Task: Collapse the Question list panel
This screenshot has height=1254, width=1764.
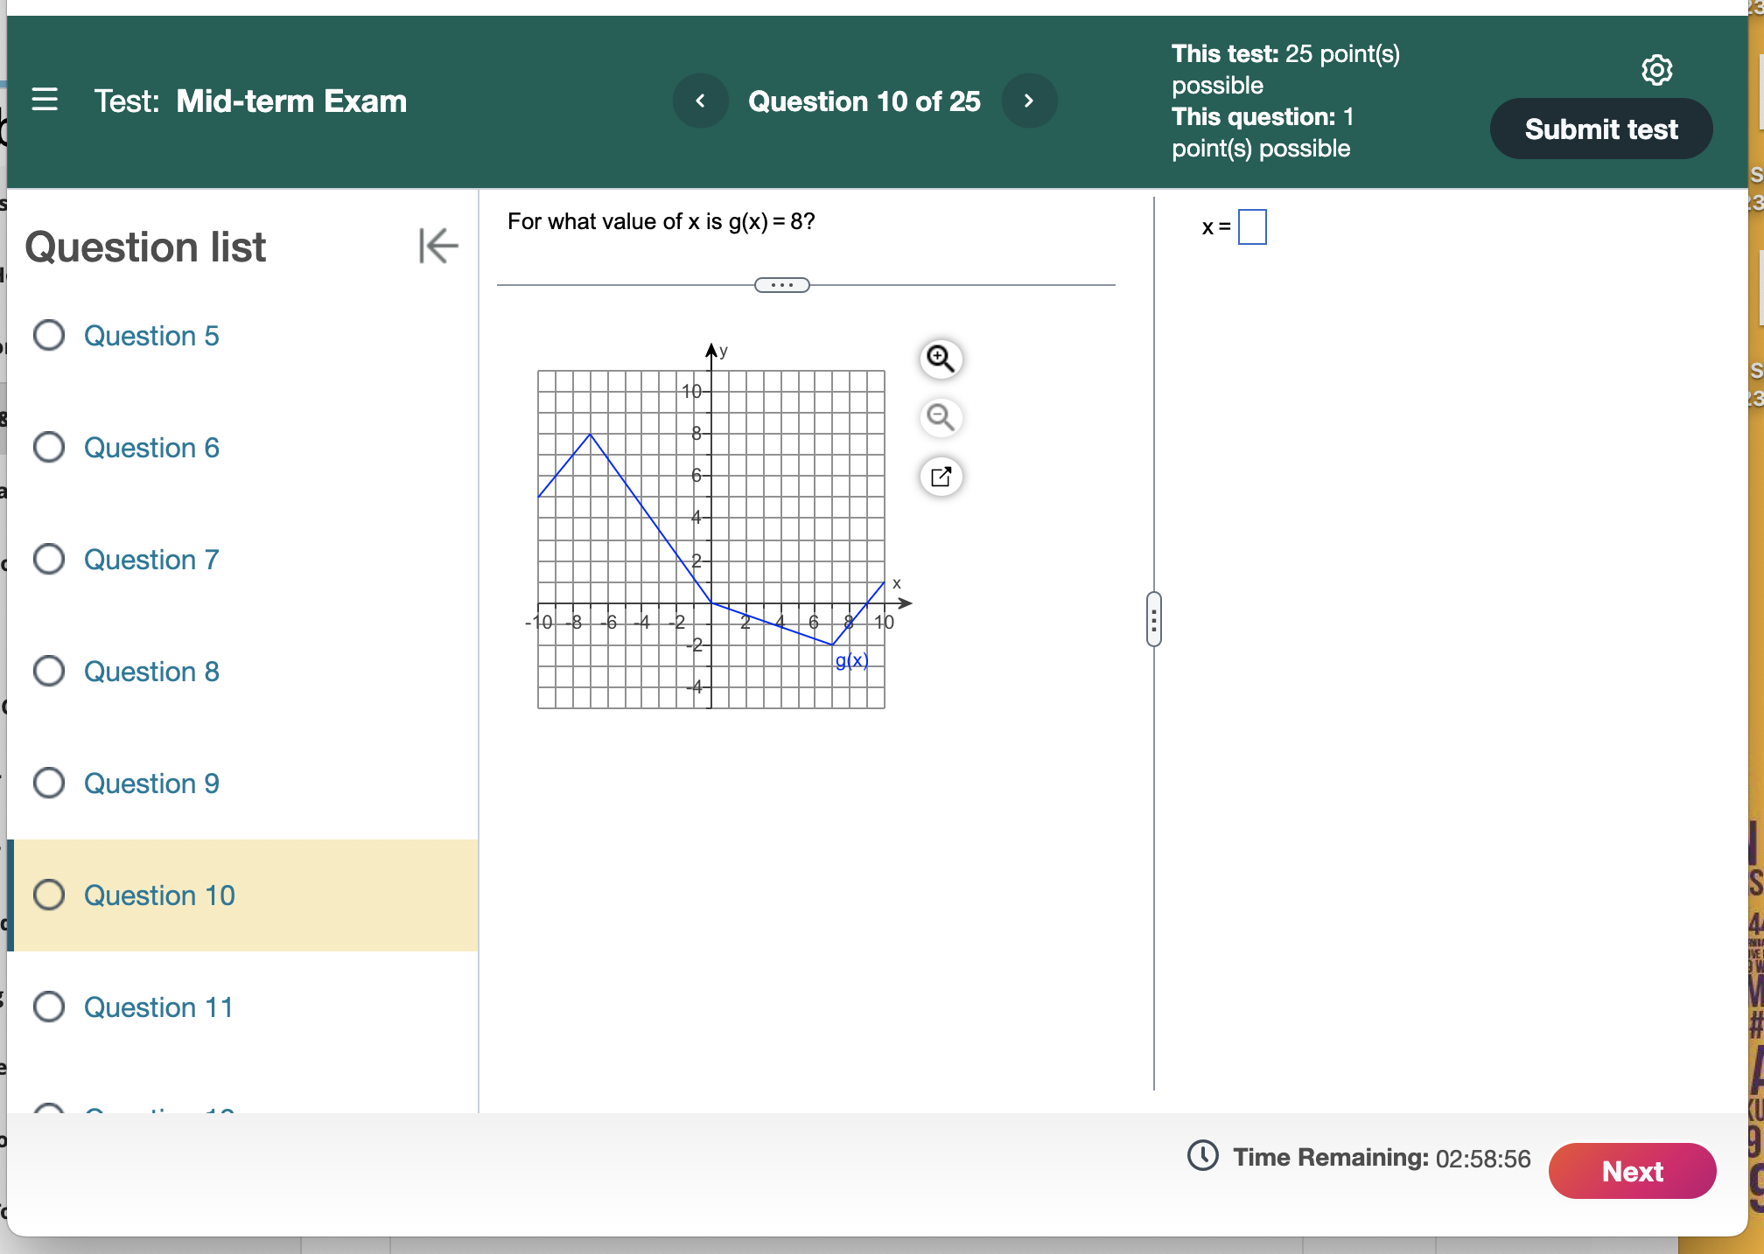Action: (x=437, y=246)
